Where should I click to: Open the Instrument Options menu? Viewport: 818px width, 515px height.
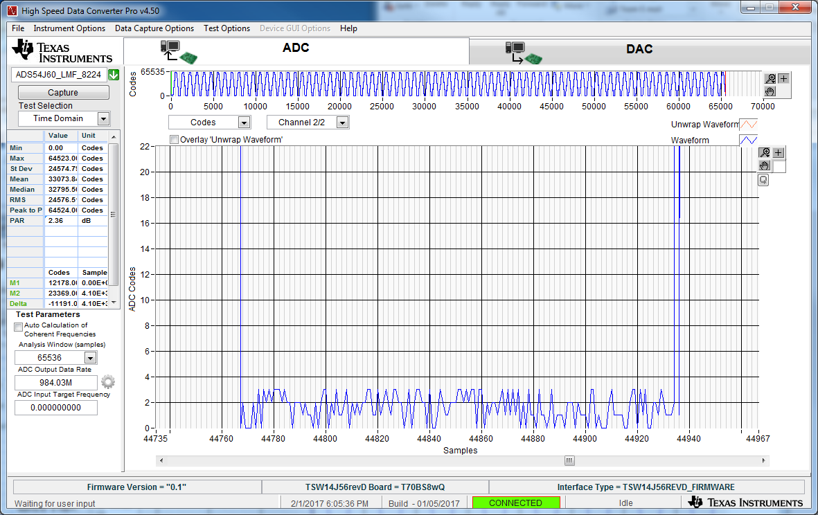tap(69, 28)
